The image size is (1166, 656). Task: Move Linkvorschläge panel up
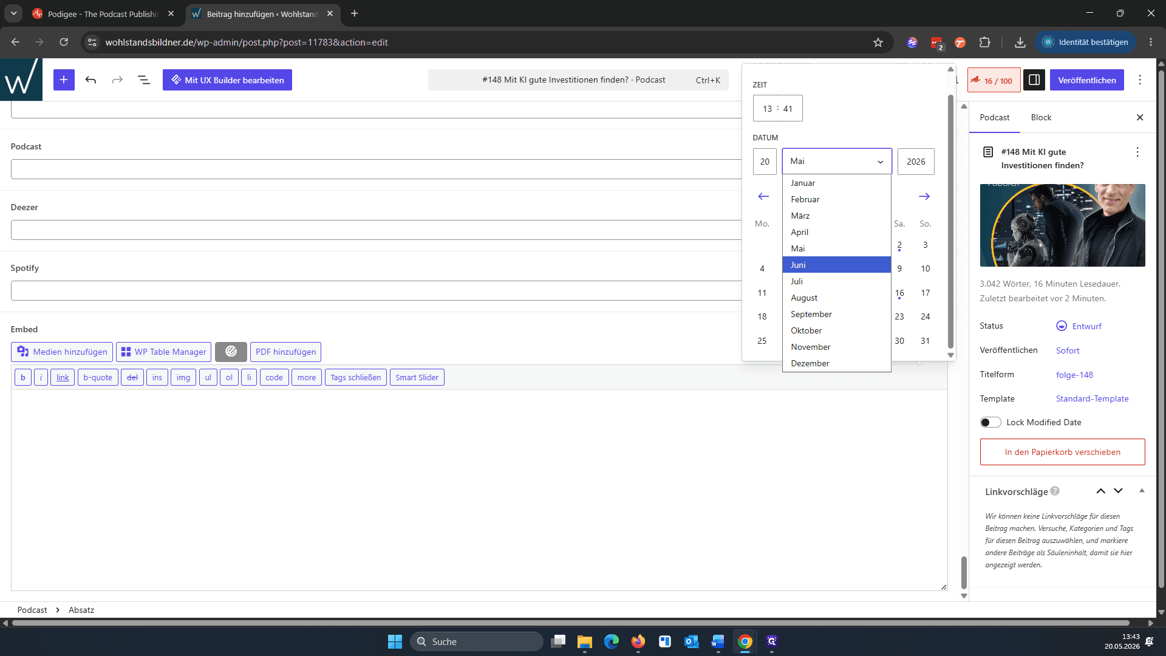pyautogui.click(x=1100, y=491)
